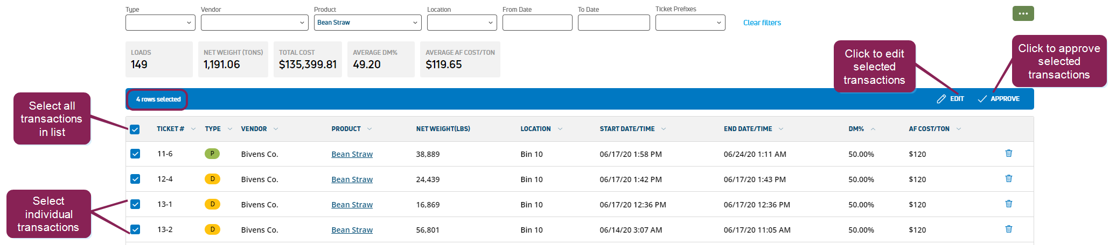Open the Ticket Prefixes dropdown
Screen dimensions: 1116x245
coord(690,23)
